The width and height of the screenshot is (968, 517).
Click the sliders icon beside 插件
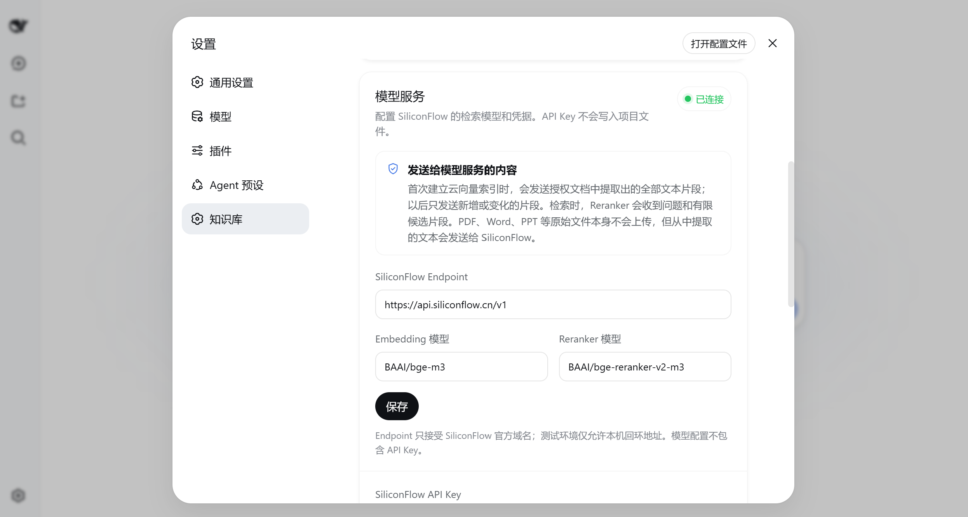click(197, 150)
